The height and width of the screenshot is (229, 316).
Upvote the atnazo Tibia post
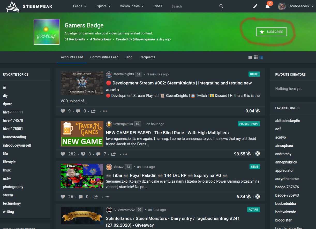tap(63, 197)
